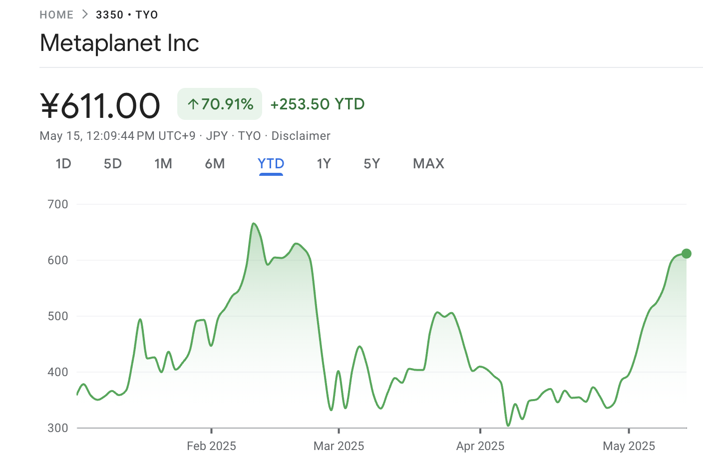Click the breadcrumb chevron after HOME
This screenshot has width=703, height=476.
tap(84, 14)
